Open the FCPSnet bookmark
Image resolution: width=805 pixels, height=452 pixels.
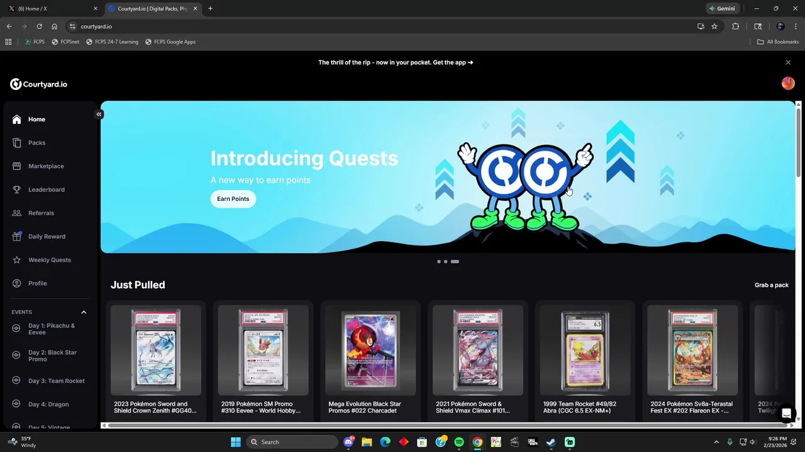65,42
